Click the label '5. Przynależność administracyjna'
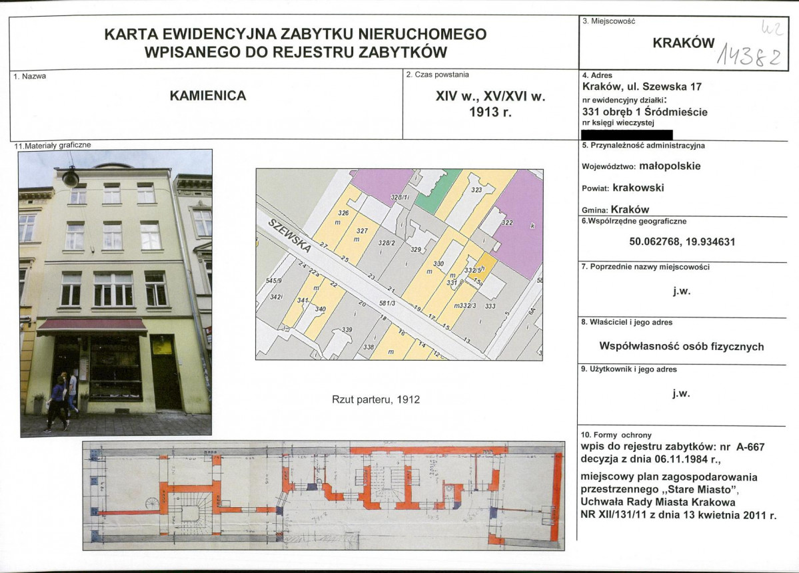The image size is (799, 573). 643,146
